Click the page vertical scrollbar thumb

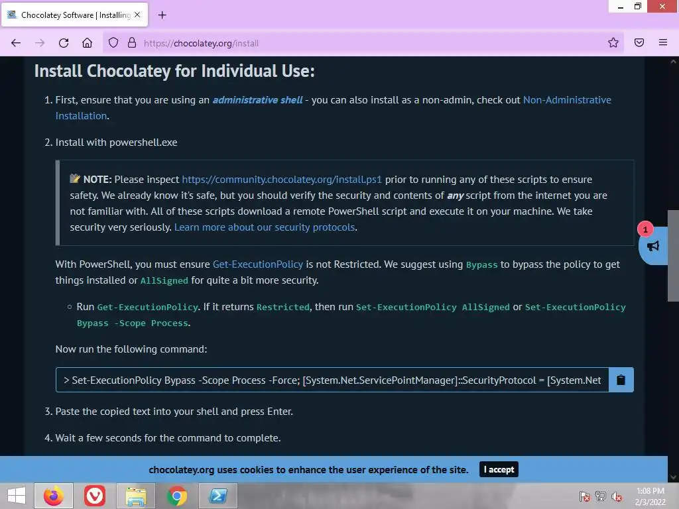[x=673, y=255]
